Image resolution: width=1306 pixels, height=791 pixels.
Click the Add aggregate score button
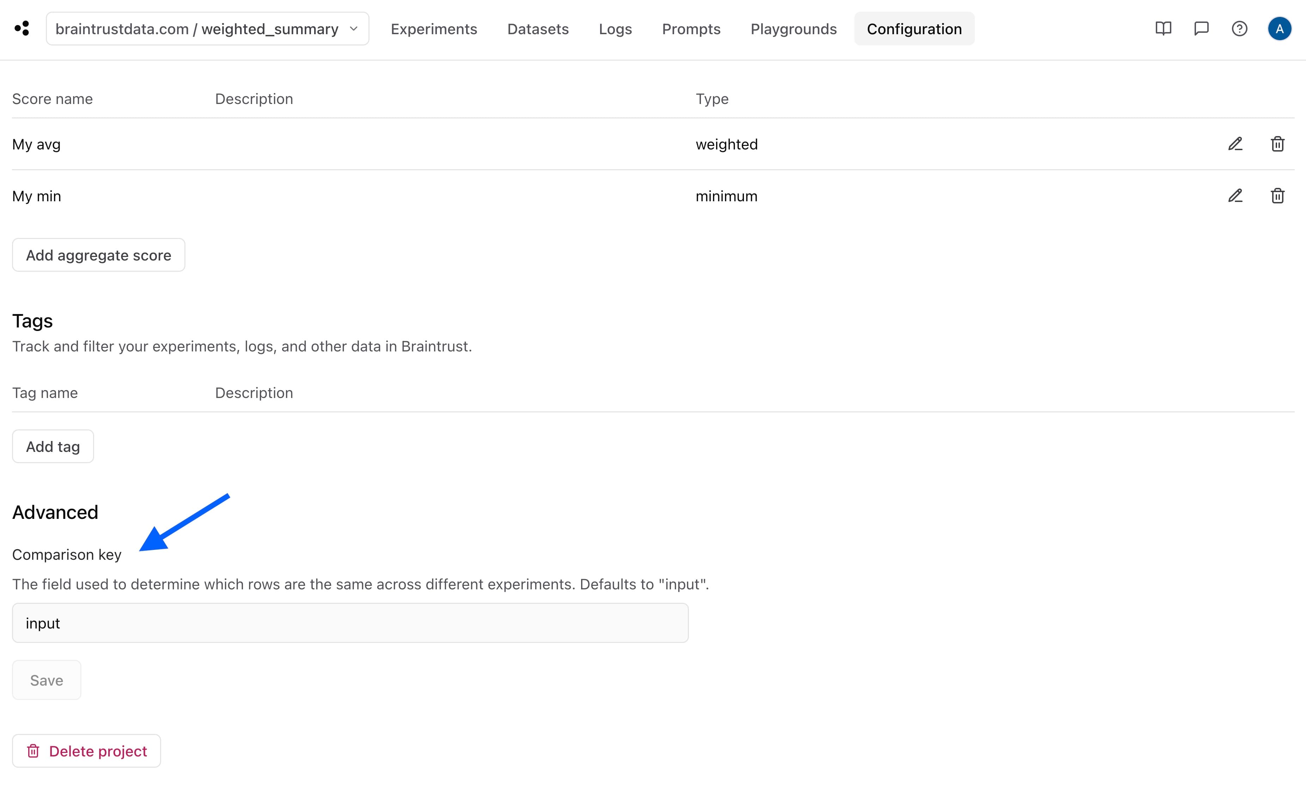point(98,255)
